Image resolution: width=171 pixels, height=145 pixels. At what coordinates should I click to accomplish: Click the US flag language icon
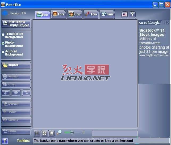point(124,14)
